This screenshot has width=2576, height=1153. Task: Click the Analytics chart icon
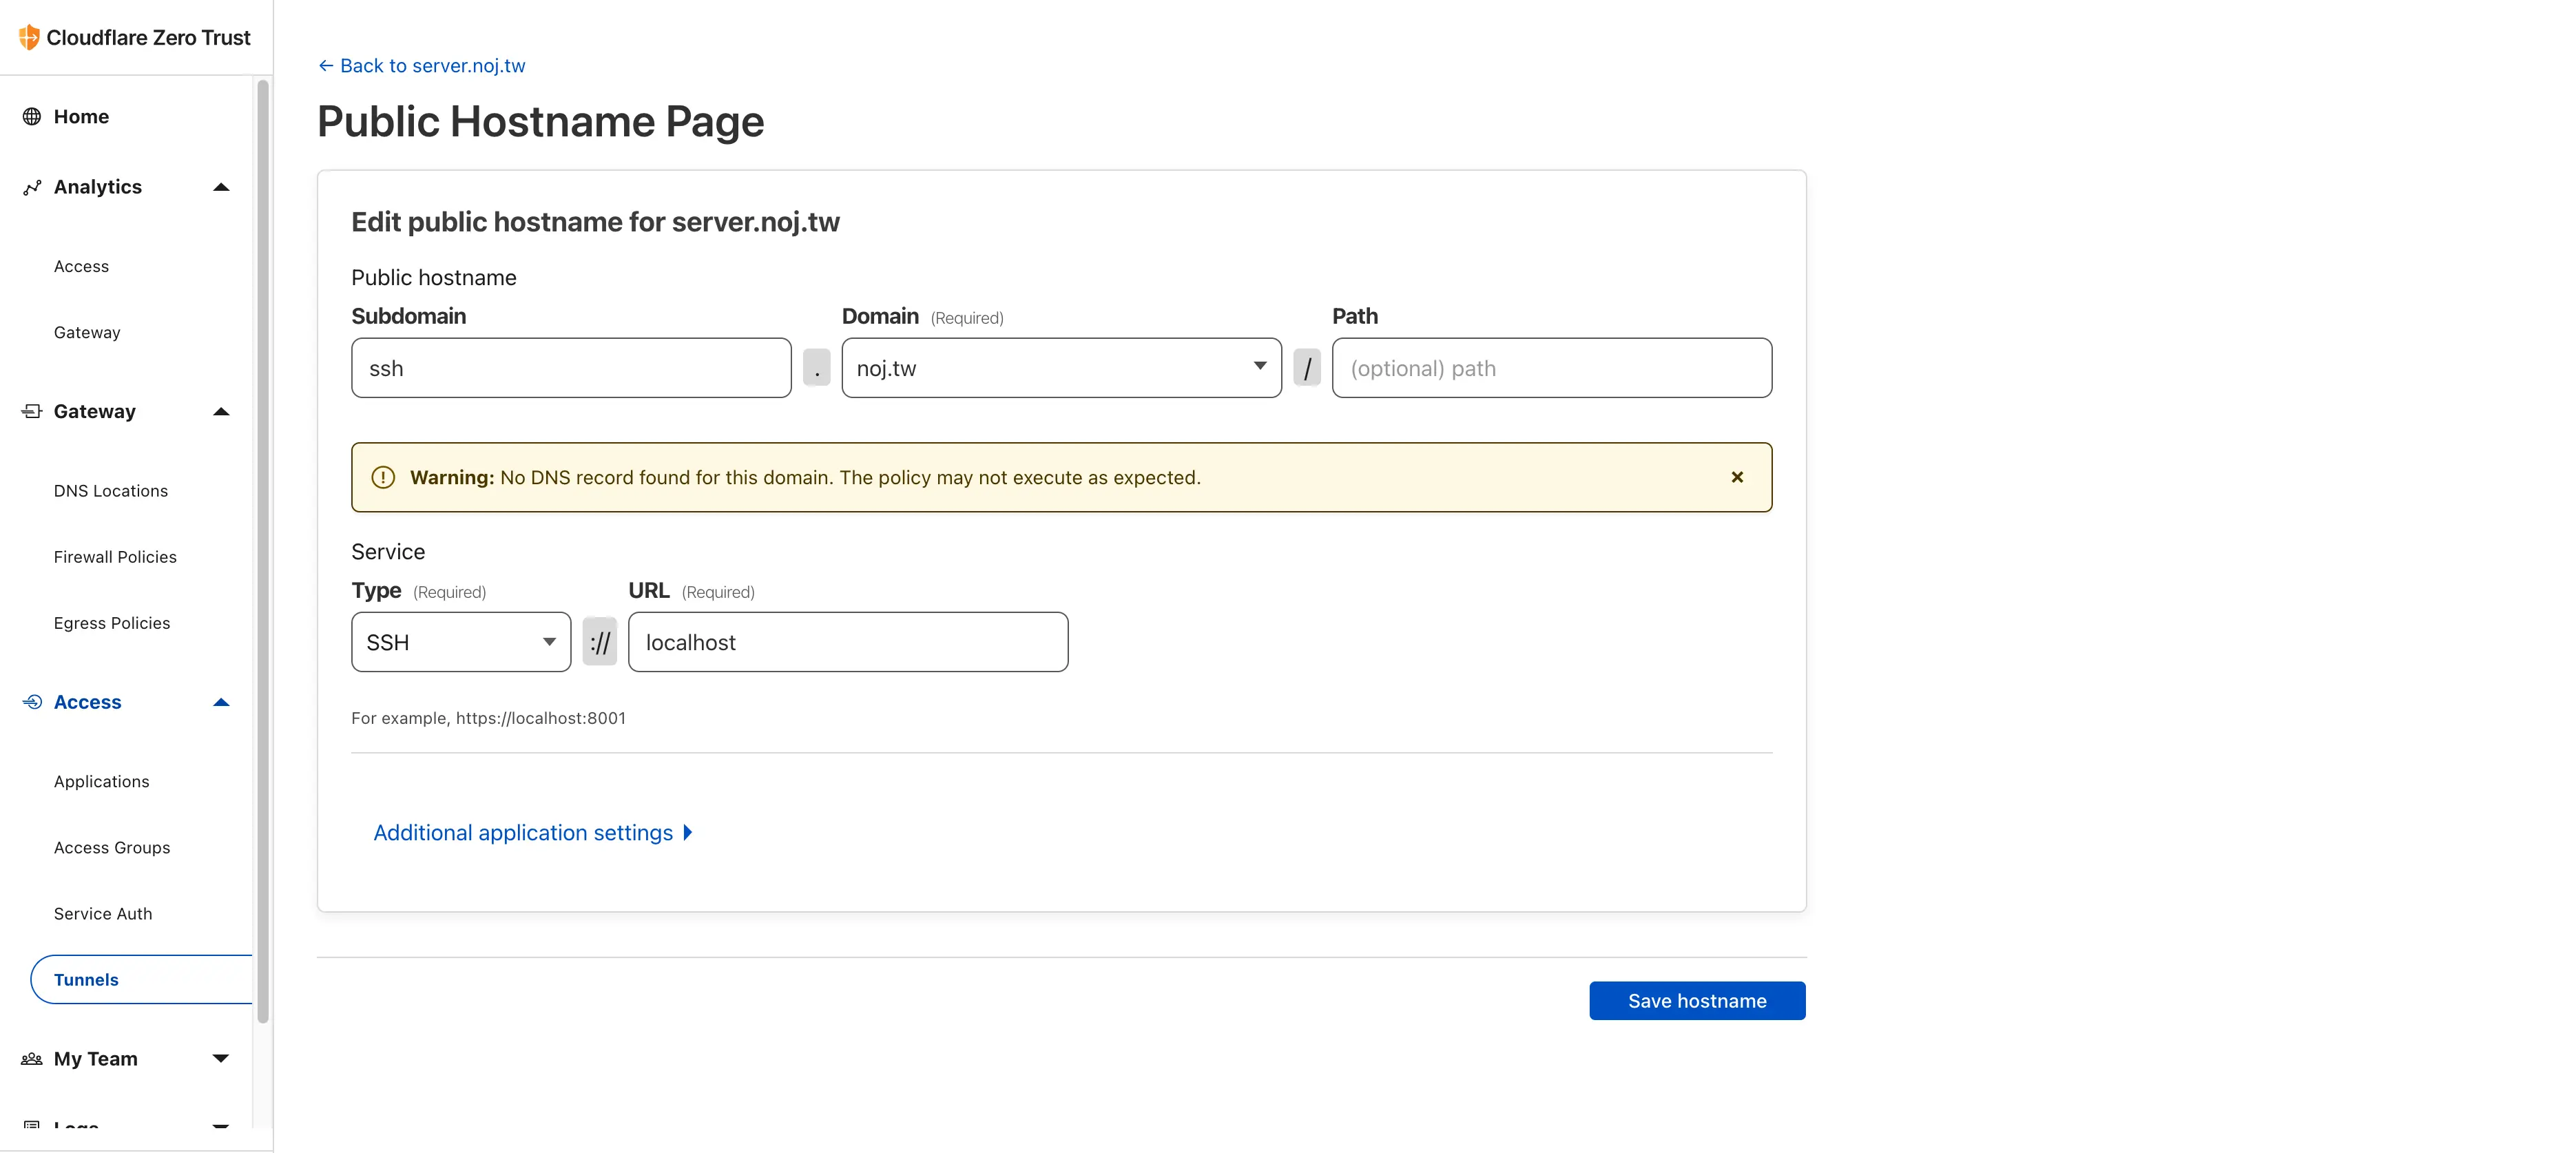(x=32, y=187)
